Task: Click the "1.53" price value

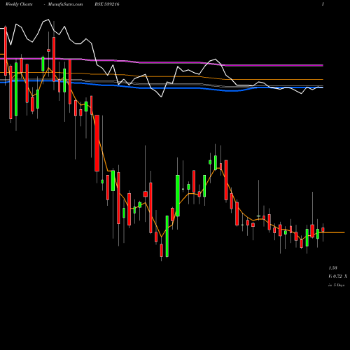Action: click(332, 268)
